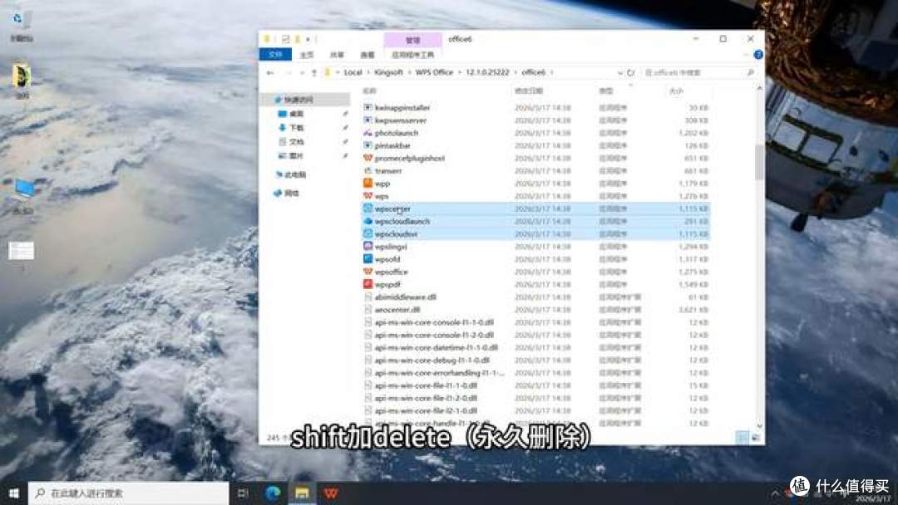
Task: Sort by the 大小 column header
Action: click(676, 91)
